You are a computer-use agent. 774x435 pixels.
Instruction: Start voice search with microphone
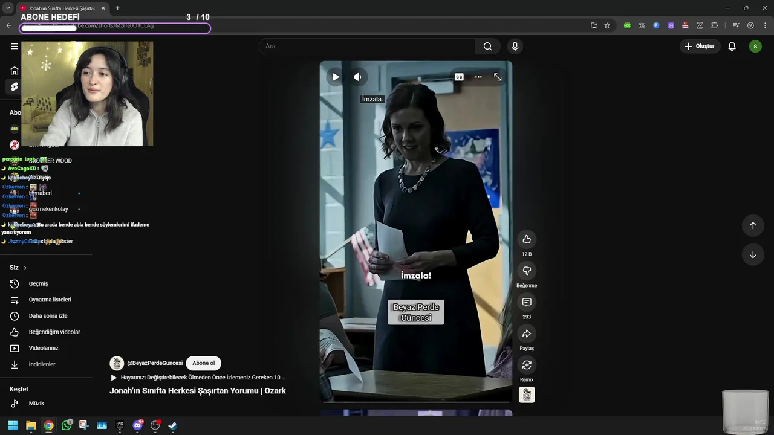click(x=515, y=46)
